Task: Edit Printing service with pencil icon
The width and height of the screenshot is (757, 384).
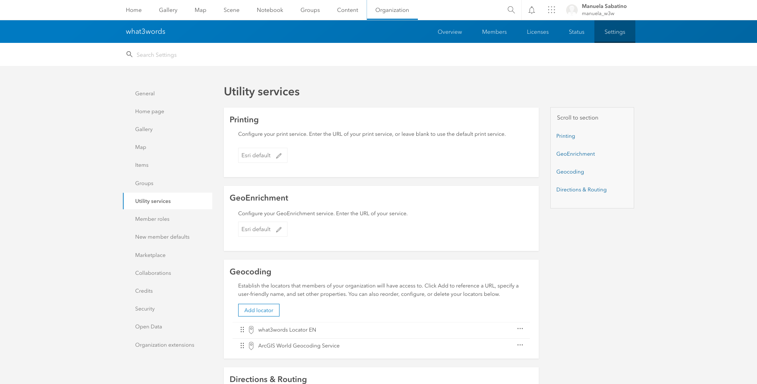Action: click(279, 156)
